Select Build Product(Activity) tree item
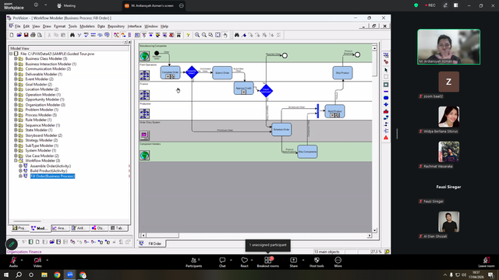 48,171
